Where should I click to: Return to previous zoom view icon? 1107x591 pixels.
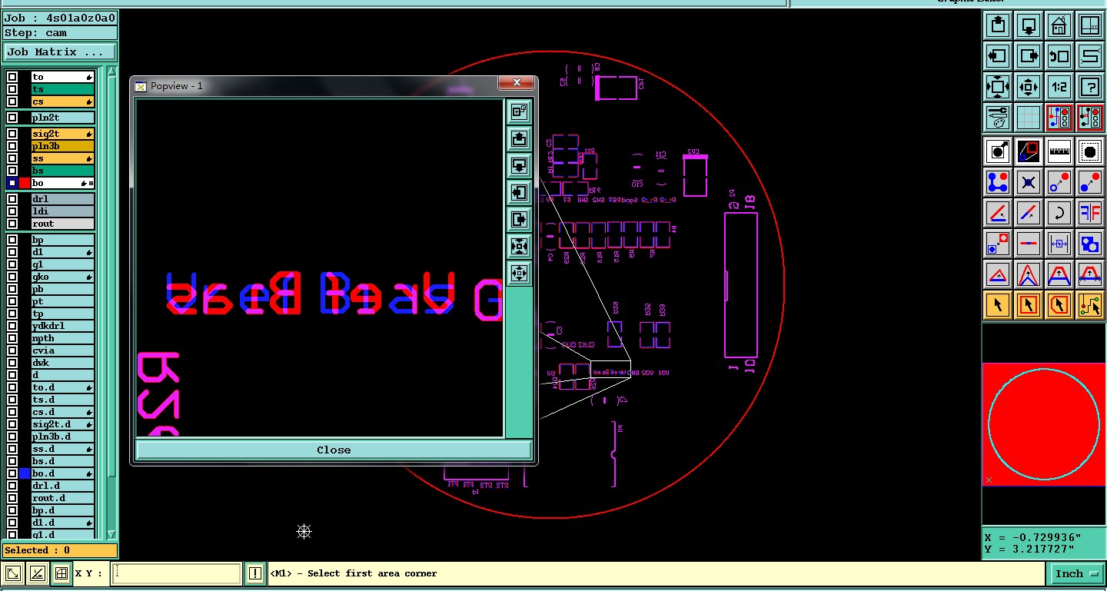point(1059,56)
